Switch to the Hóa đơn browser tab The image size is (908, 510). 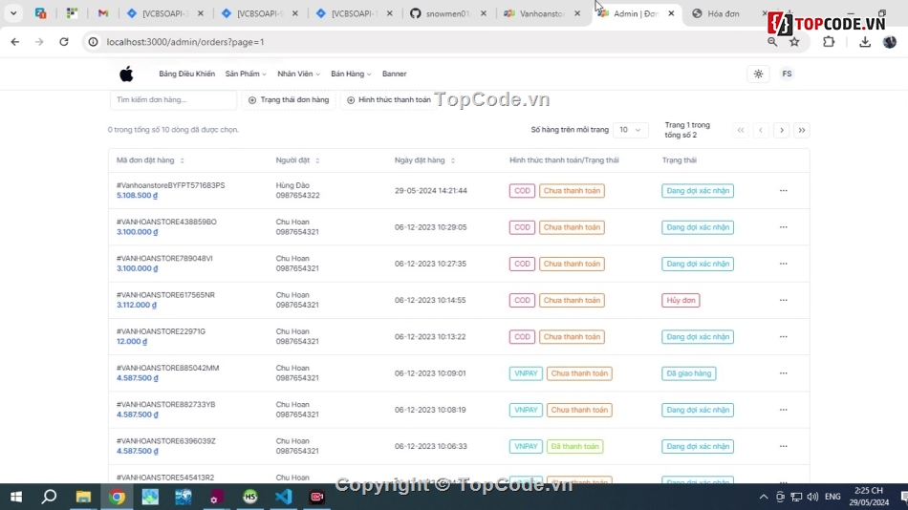[x=724, y=13]
